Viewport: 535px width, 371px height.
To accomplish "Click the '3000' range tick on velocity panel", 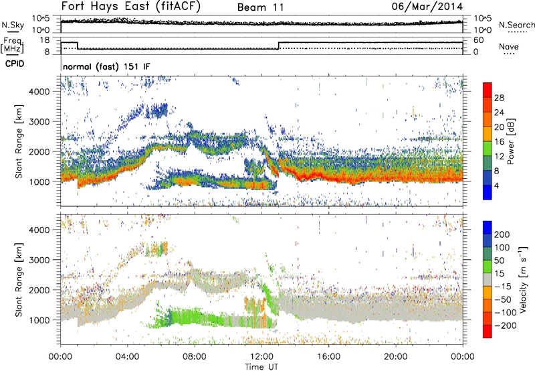I will (x=39, y=260).
